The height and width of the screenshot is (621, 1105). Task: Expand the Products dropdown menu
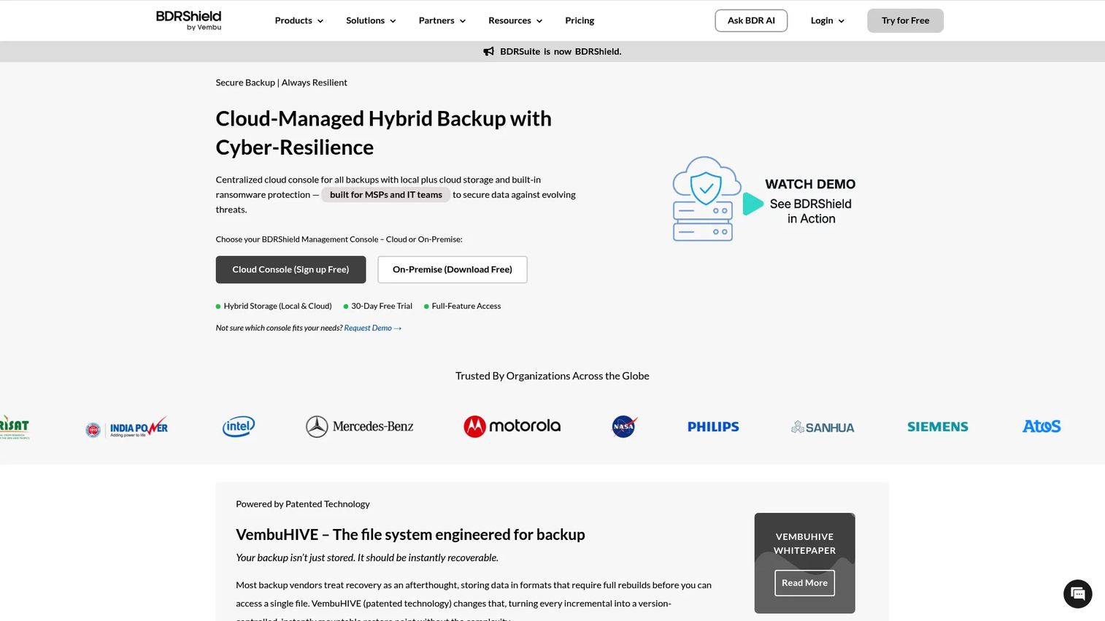coord(299,20)
